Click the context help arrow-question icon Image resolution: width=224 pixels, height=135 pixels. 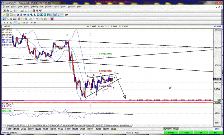click(x=40, y=11)
